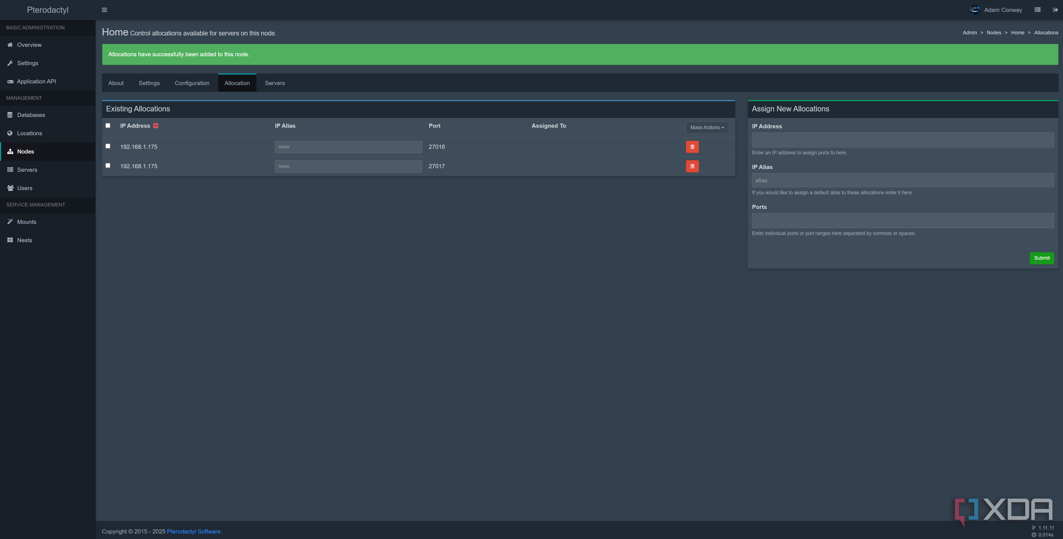Click trash icon for port 27017
Viewport: 1063px width, 539px height.
click(692, 166)
